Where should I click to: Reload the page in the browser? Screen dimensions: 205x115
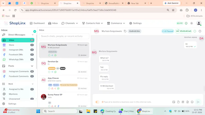pyautogui.click(x=15, y=10)
